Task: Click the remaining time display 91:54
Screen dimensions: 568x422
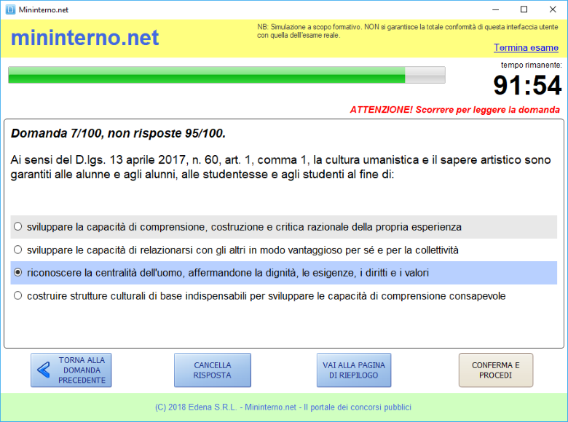Action: [x=527, y=86]
